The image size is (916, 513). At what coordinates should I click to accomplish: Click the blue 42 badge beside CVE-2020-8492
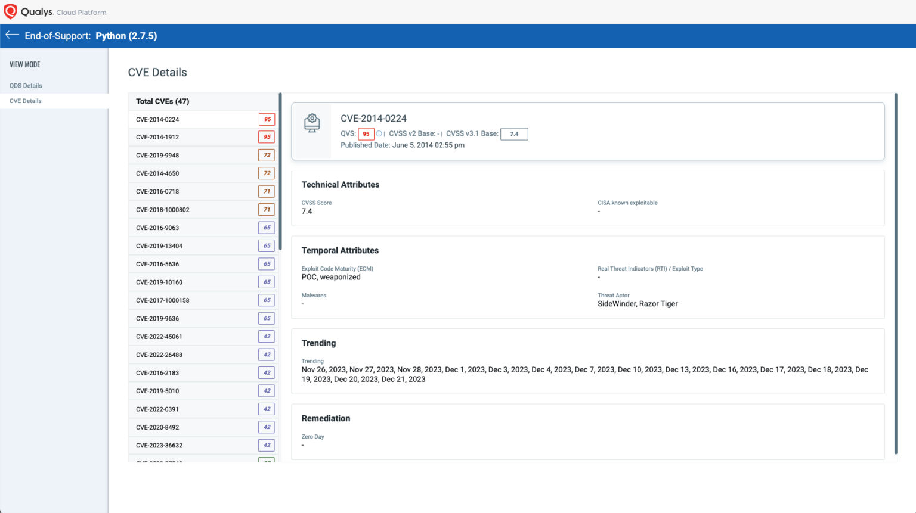click(267, 427)
